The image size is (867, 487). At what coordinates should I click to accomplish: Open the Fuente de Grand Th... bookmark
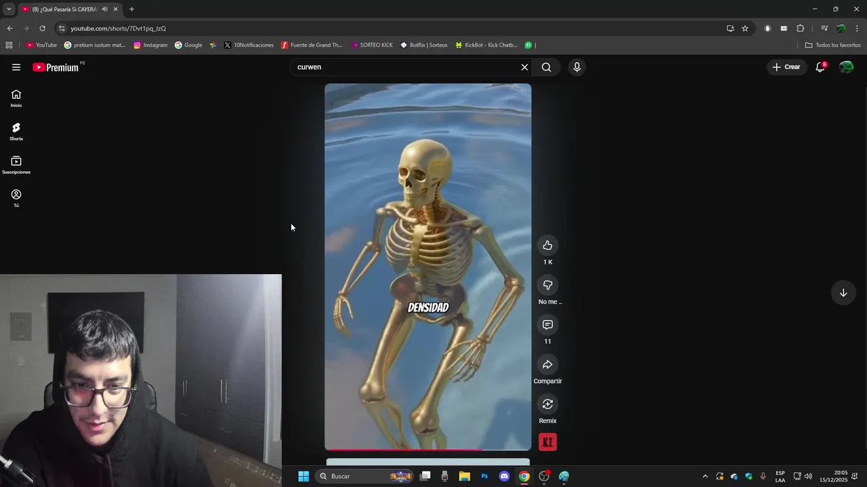312,45
